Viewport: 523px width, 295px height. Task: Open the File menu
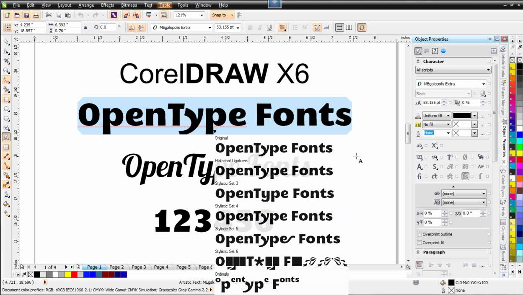click(16, 5)
